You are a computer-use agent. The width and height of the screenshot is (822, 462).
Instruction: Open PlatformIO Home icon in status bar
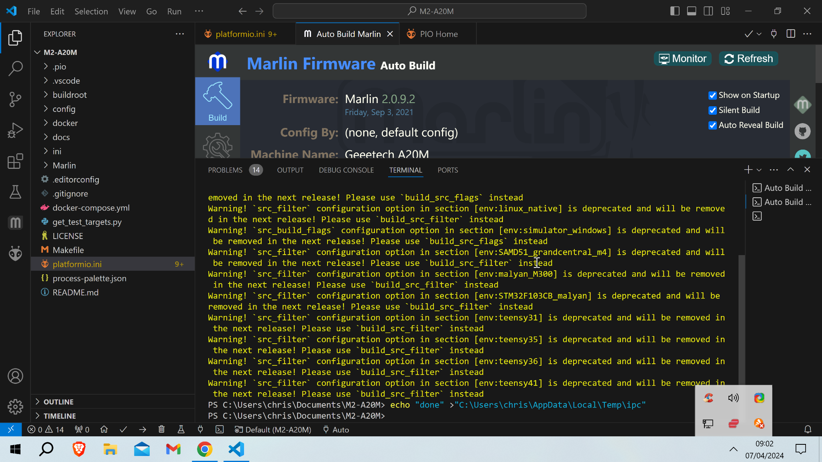click(x=104, y=430)
